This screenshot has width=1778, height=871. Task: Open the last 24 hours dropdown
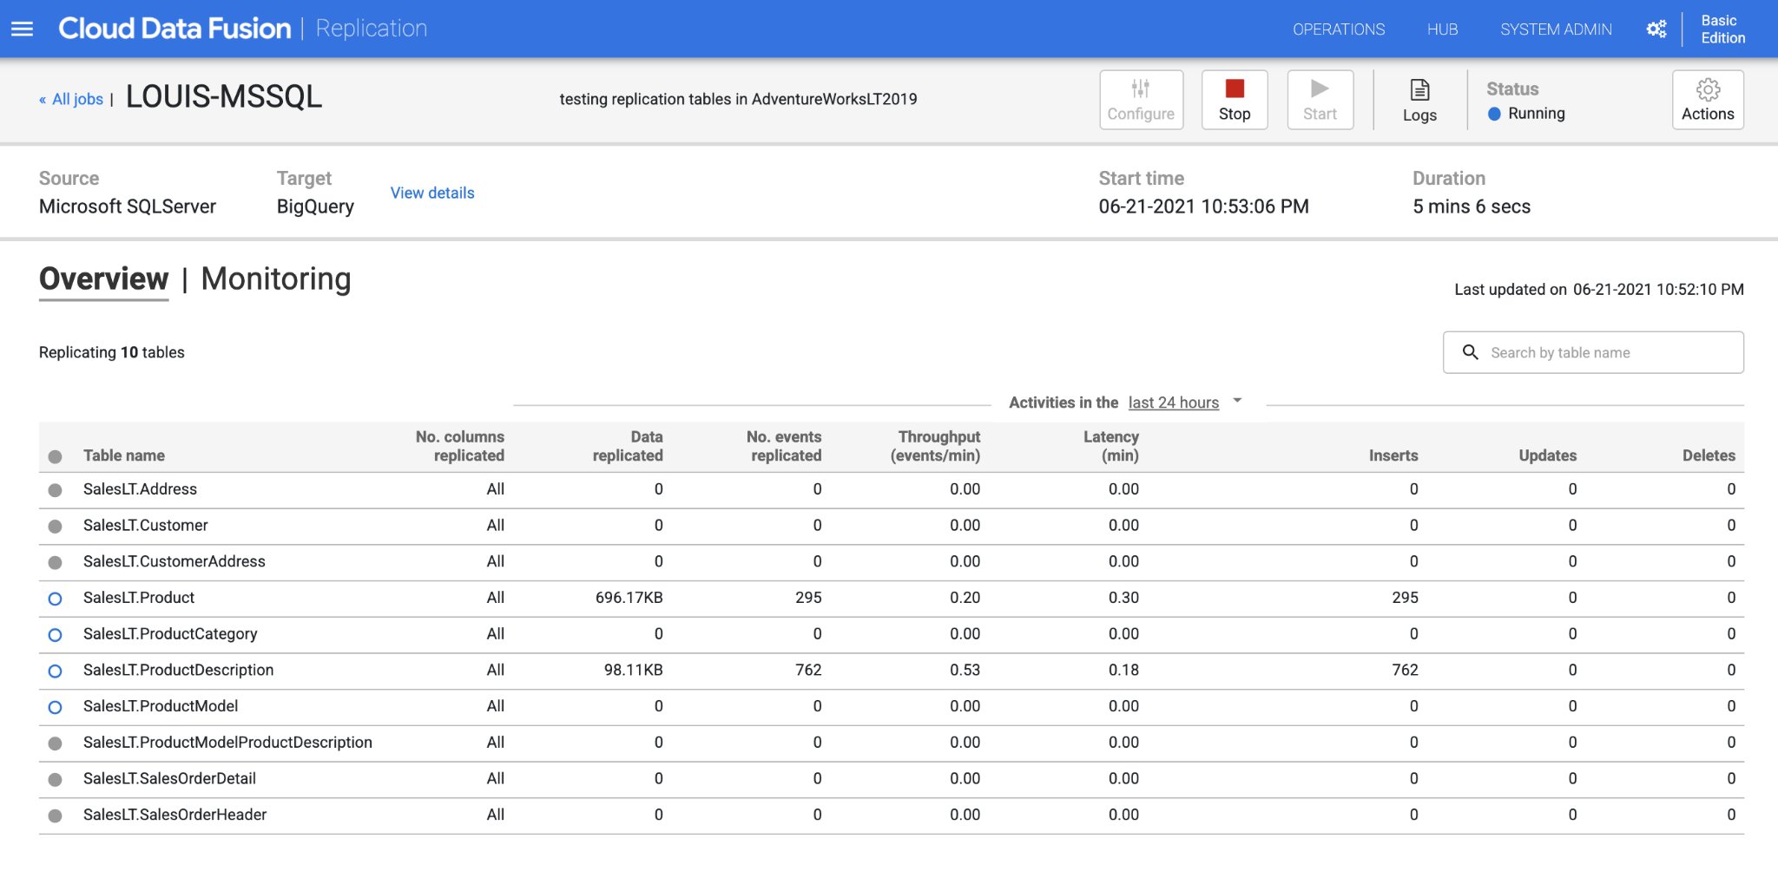(1173, 403)
